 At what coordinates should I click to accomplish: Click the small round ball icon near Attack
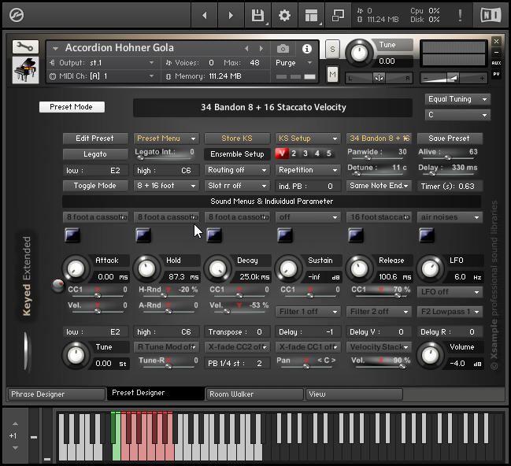(58, 286)
